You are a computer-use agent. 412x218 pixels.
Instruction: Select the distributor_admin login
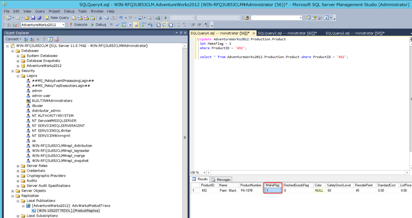coord(46,111)
